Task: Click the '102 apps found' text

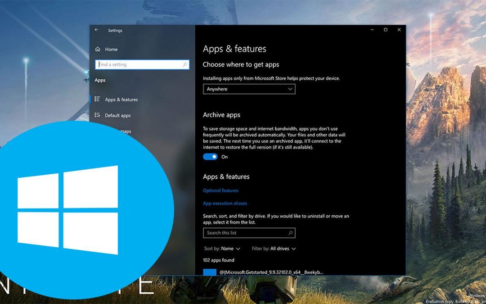Action: (219, 260)
